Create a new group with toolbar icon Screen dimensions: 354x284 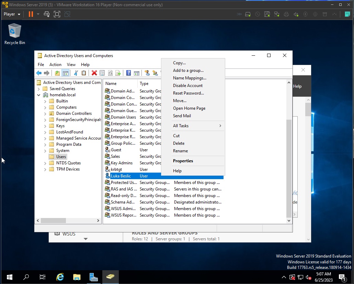(x=155, y=73)
